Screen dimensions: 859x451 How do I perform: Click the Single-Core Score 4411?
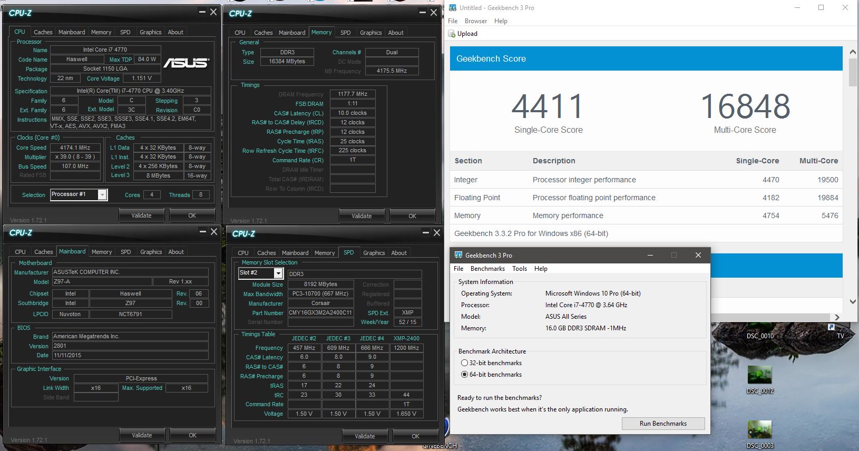pos(548,106)
